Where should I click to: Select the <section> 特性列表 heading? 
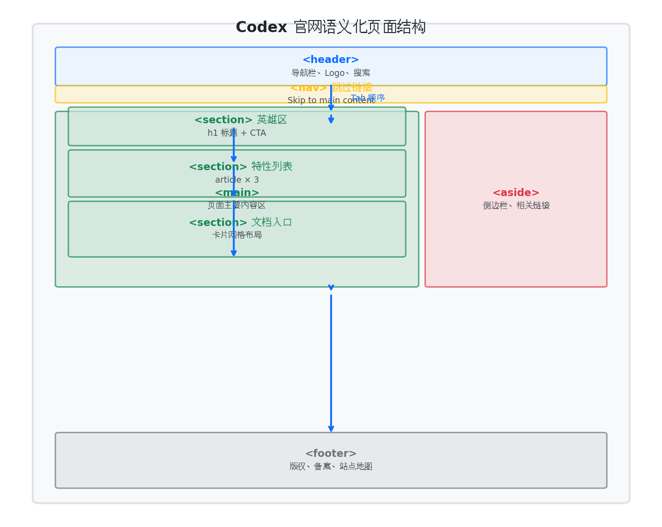coord(241,167)
